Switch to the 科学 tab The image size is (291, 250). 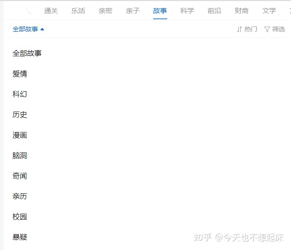[187, 11]
